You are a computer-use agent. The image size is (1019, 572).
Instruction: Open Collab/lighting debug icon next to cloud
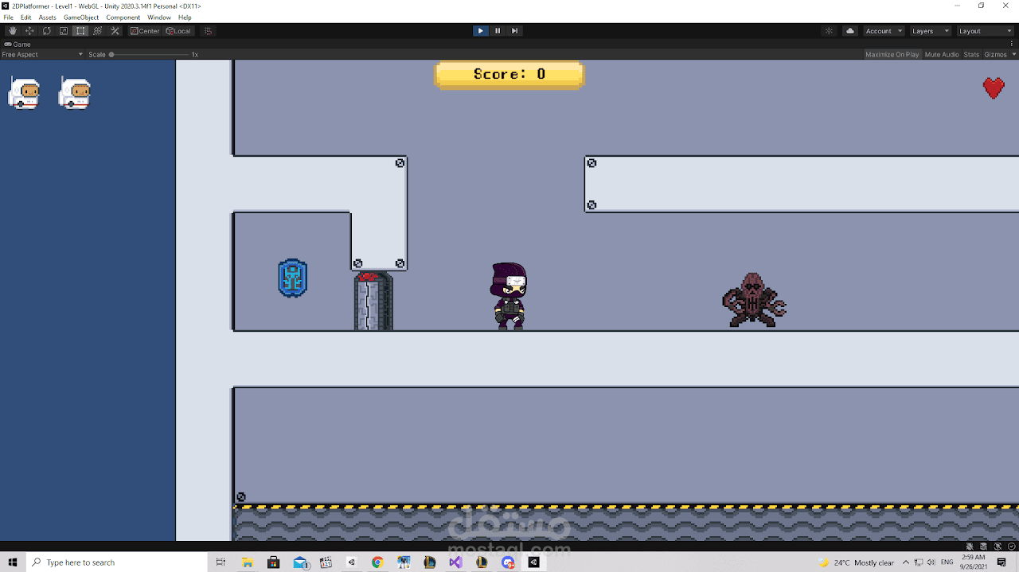829,31
